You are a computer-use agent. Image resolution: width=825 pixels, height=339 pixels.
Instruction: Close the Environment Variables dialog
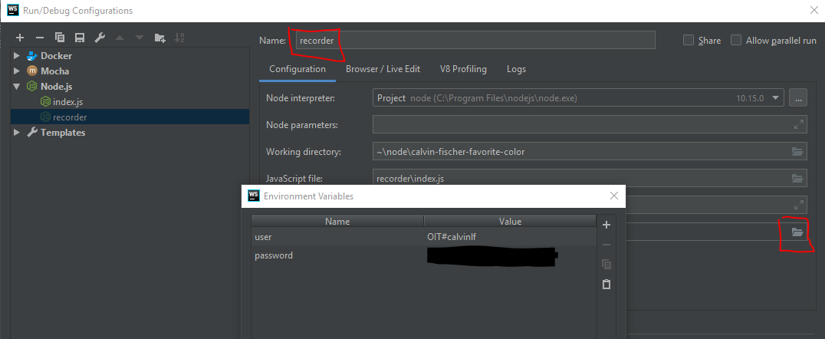click(x=613, y=196)
